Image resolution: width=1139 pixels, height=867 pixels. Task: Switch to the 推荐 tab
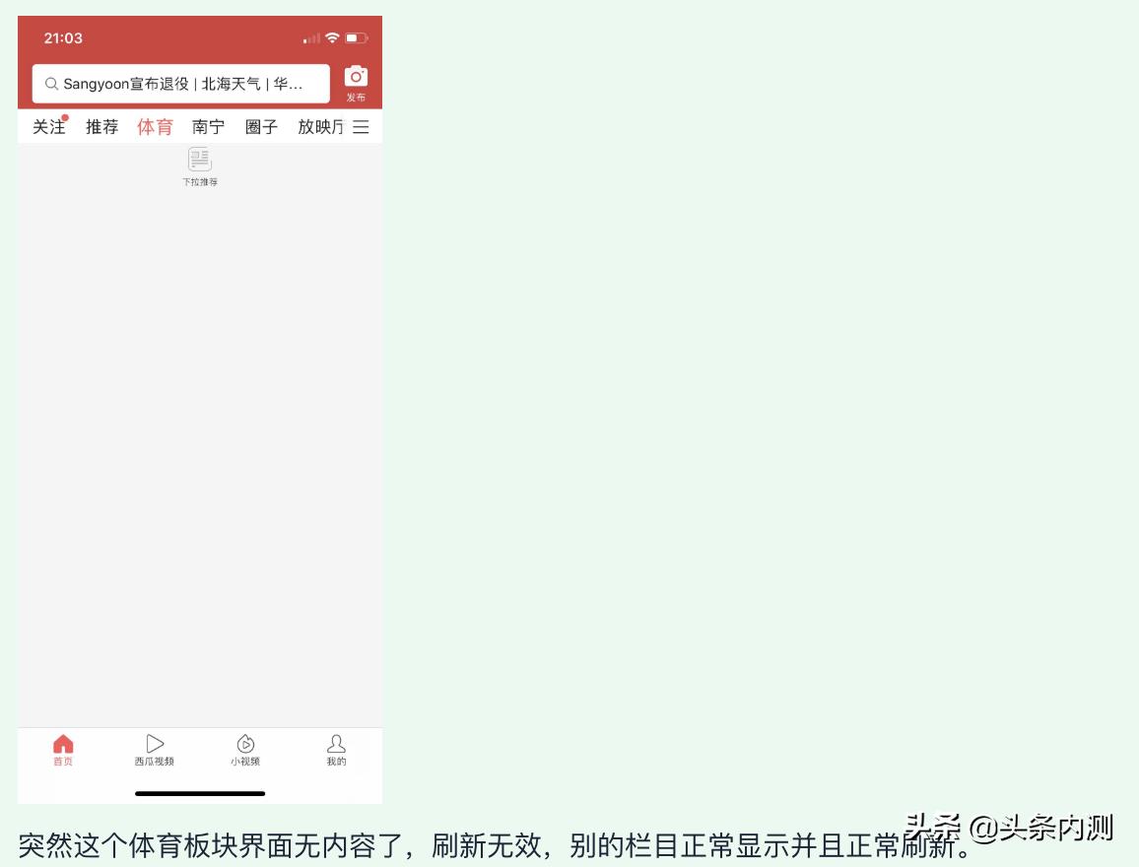(x=101, y=126)
